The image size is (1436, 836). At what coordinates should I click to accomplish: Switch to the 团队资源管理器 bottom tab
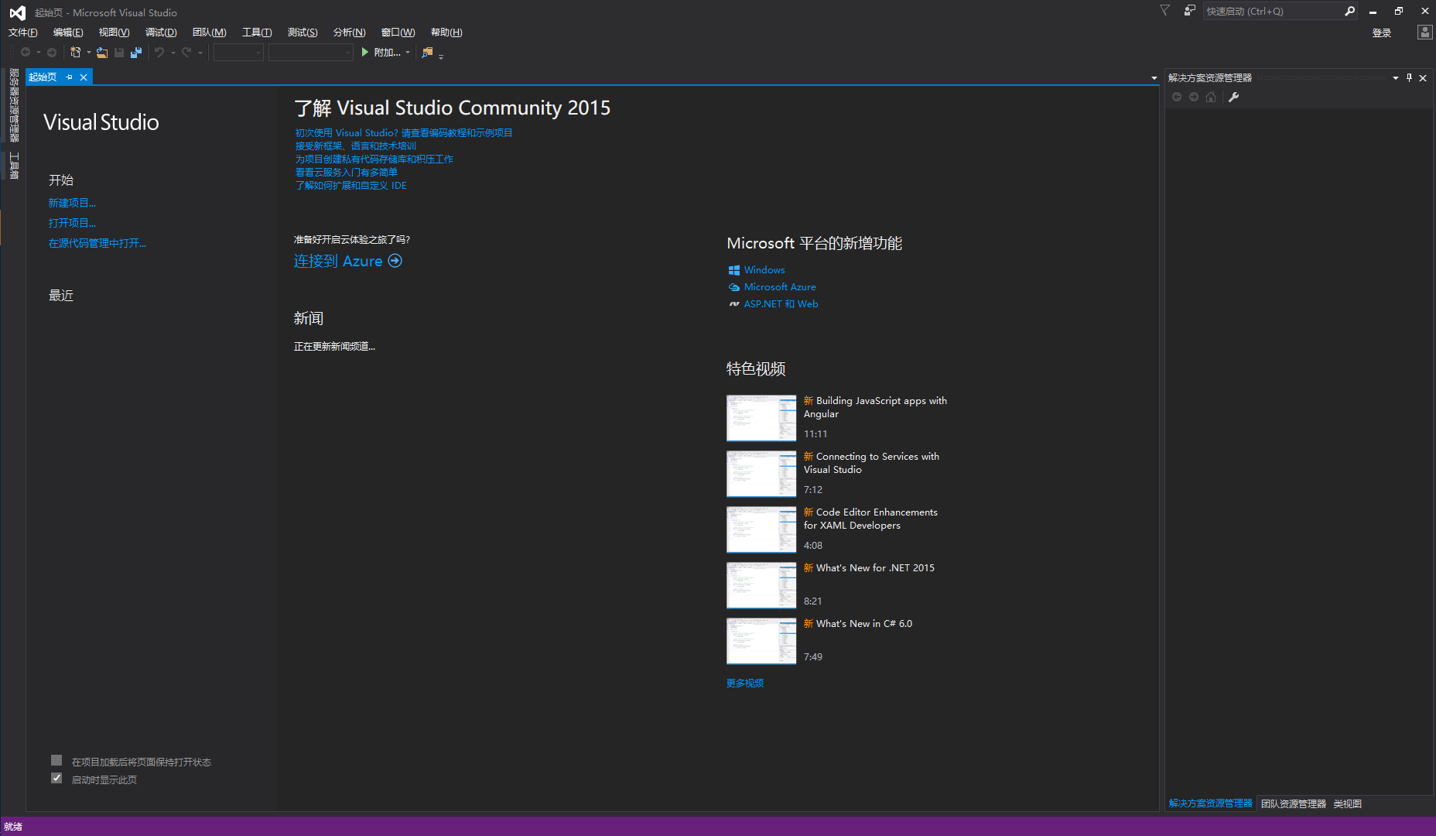click(x=1294, y=803)
